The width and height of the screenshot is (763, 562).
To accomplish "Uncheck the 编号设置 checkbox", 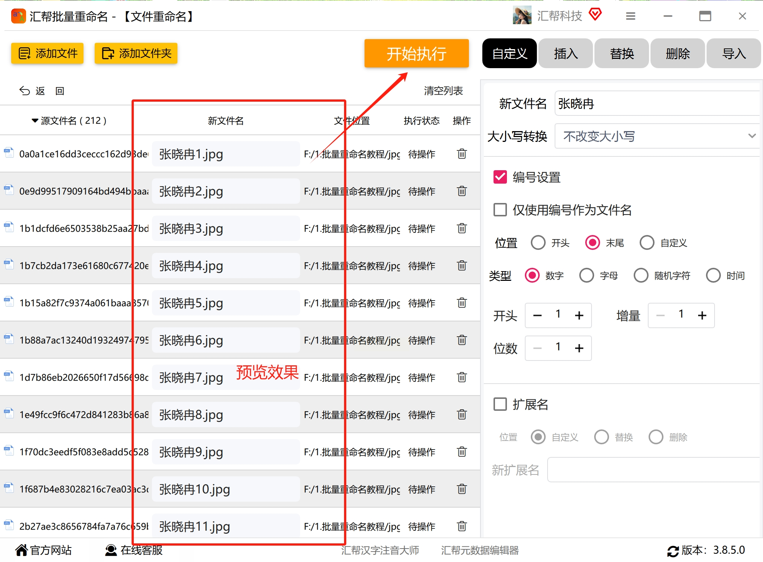I will point(500,177).
